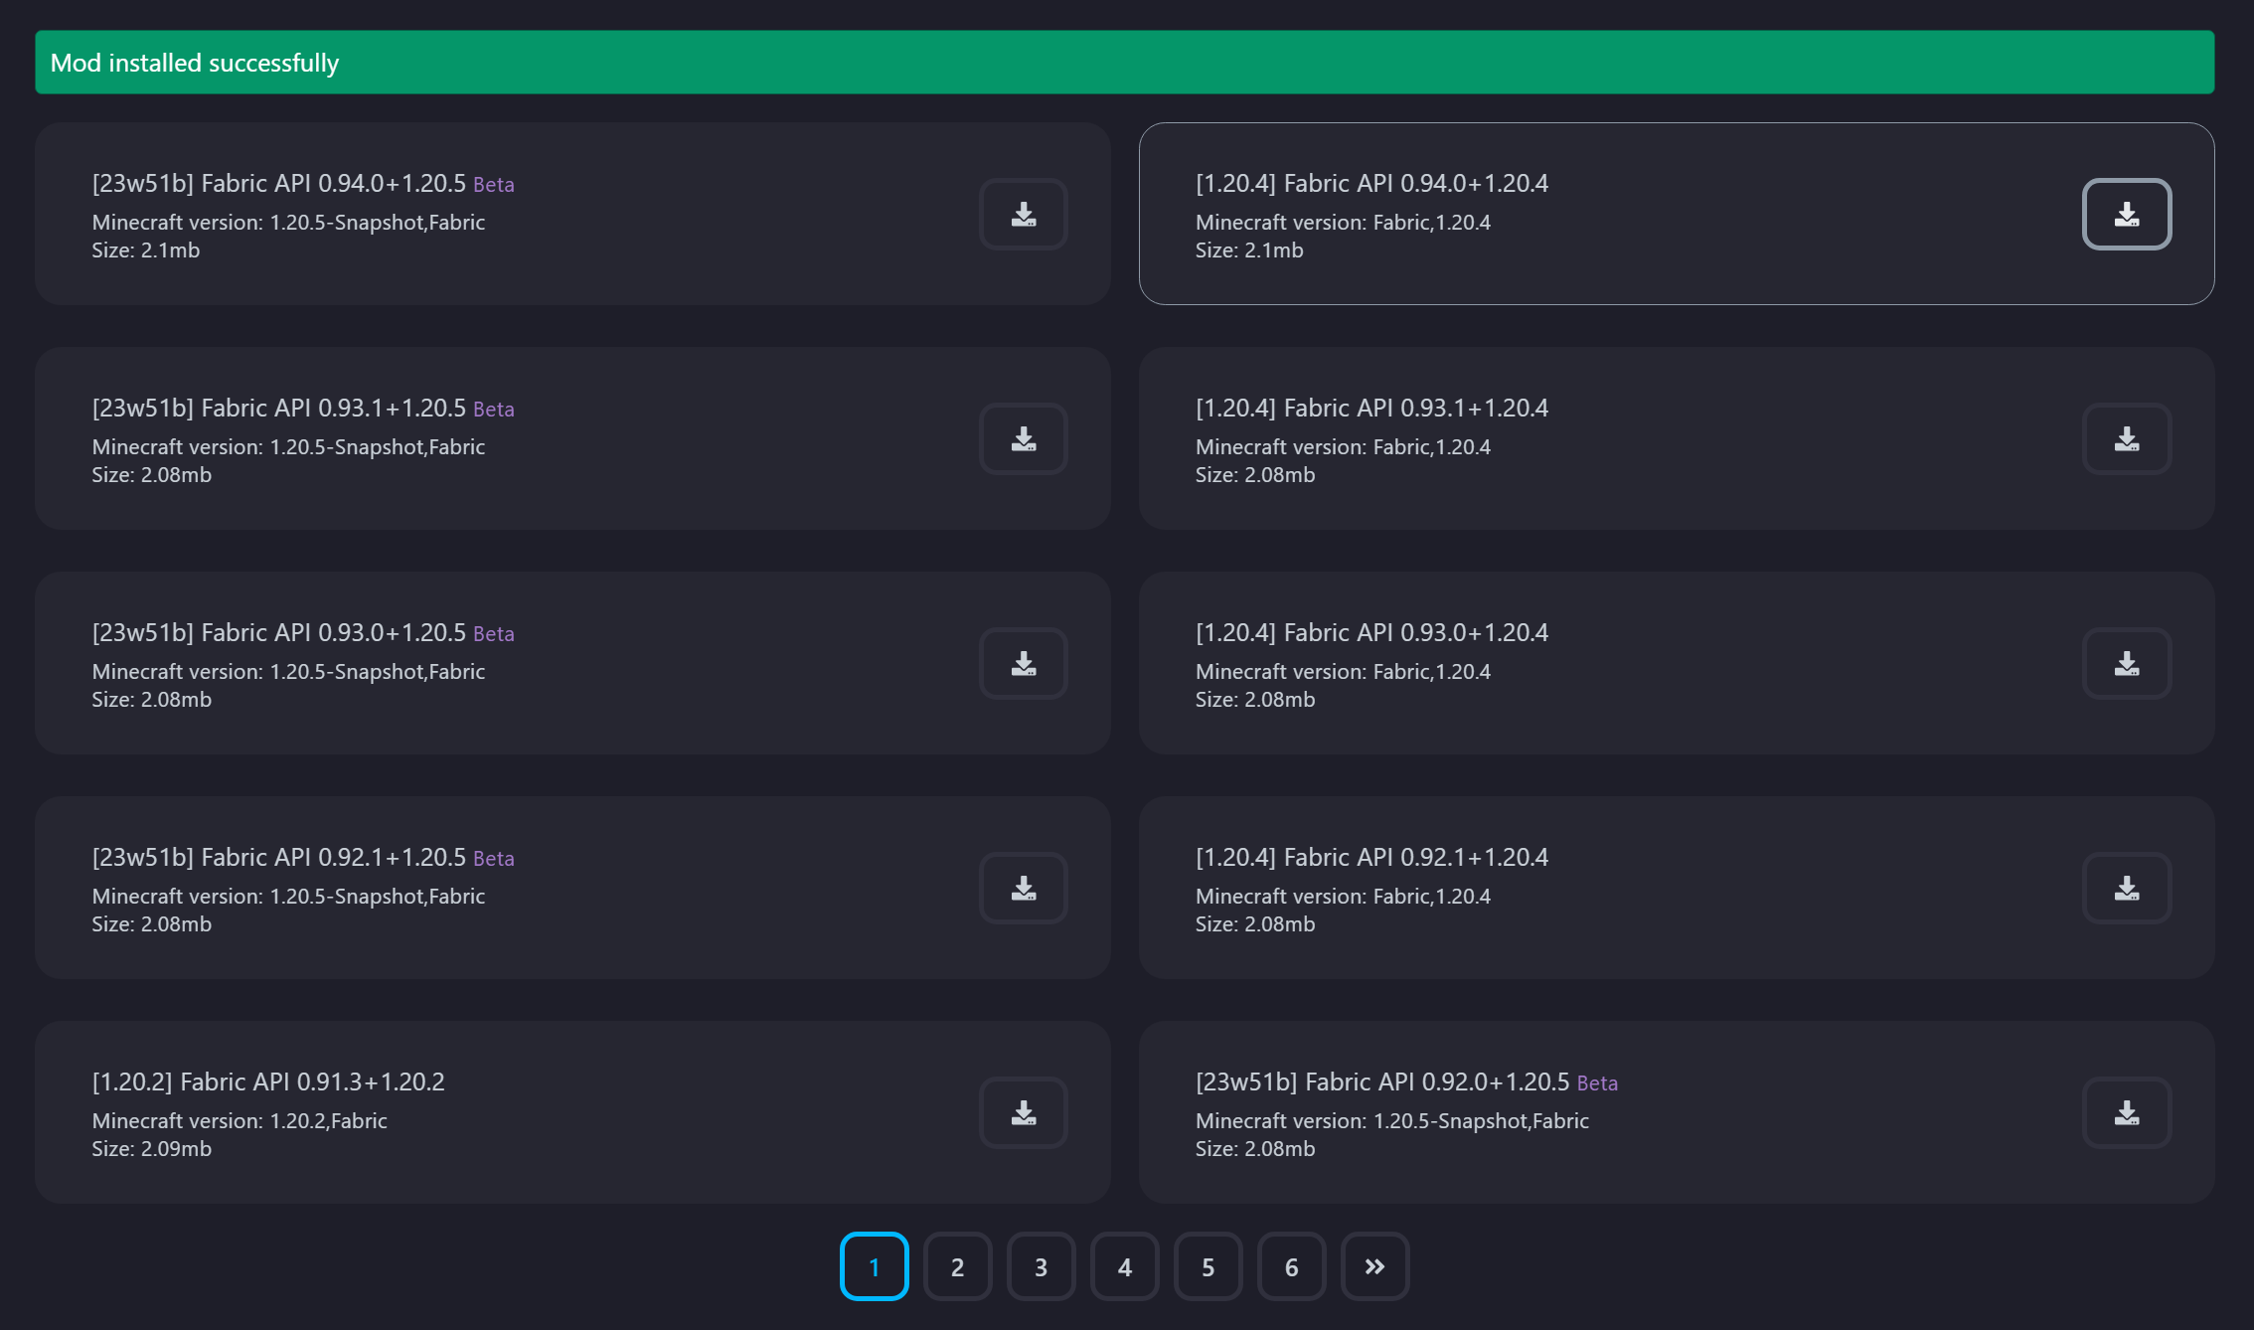The height and width of the screenshot is (1330, 2254).
Task: Download Fabric API 0.93.1+1.20.4
Action: pyautogui.click(x=2126, y=438)
